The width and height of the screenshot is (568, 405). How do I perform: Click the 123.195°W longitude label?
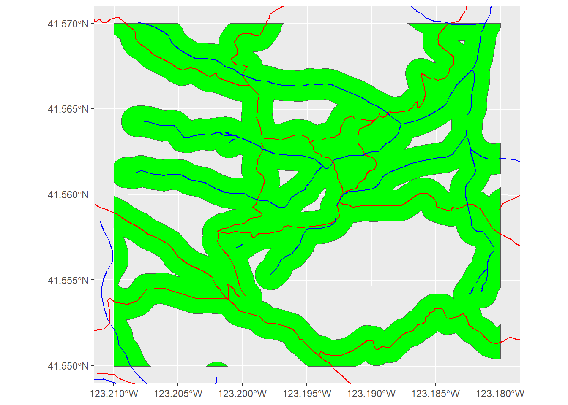tap(307, 394)
